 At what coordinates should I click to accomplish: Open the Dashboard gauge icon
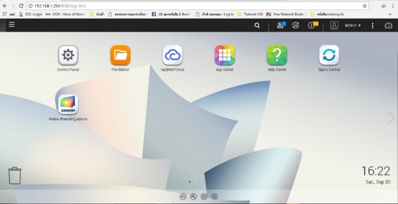pyautogui.click(x=388, y=25)
